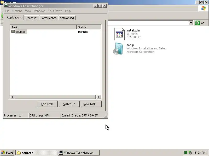Minimize the Task Manager window
The height and width of the screenshot is (156, 209).
(x=95, y=6)
